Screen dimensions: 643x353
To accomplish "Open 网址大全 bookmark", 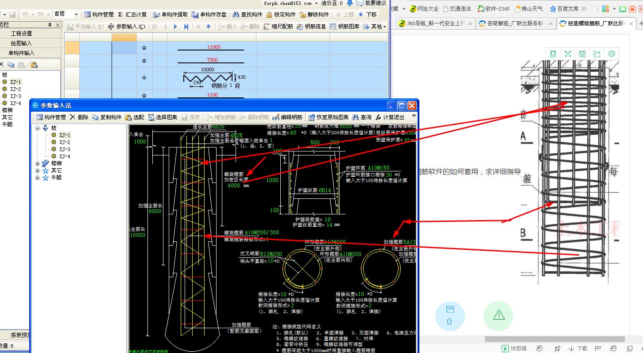I will [424, 8].
